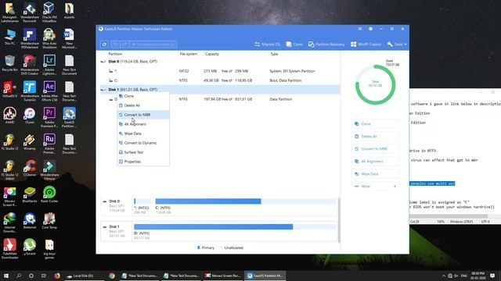Click the Refresh icon in EaseUS toolbar
Viewport: 501px width, 281px height.
pos(104,44)
